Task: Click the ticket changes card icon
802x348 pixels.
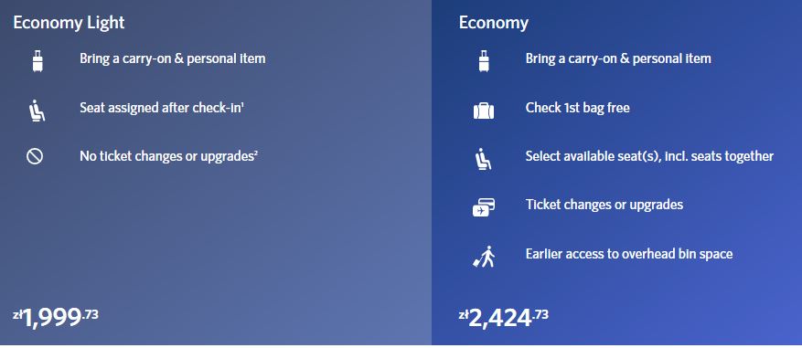Action: pyautogui.click(x=484, y=207)
